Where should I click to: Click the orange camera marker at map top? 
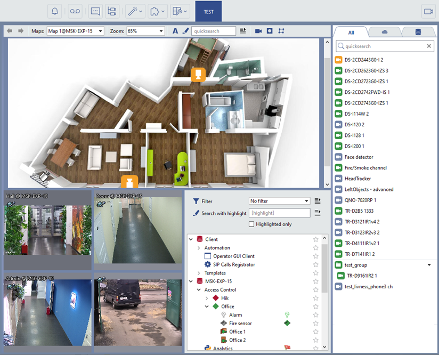198,75
